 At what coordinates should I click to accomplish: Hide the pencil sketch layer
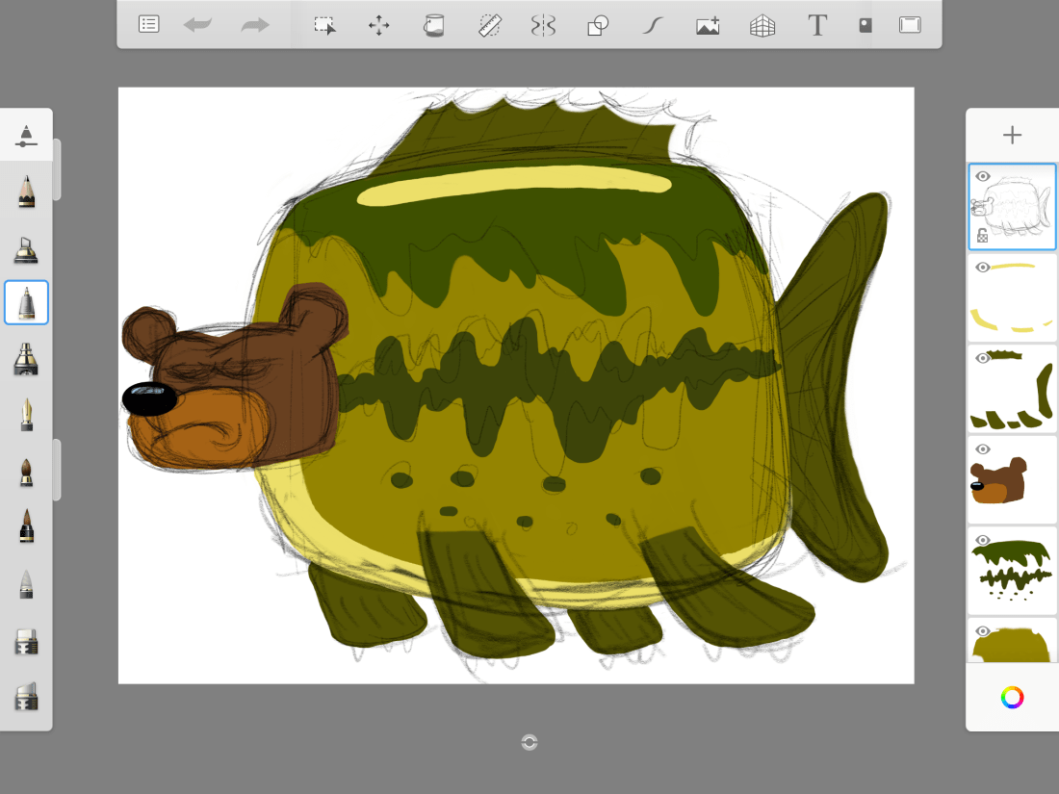[x=983, y=177]
